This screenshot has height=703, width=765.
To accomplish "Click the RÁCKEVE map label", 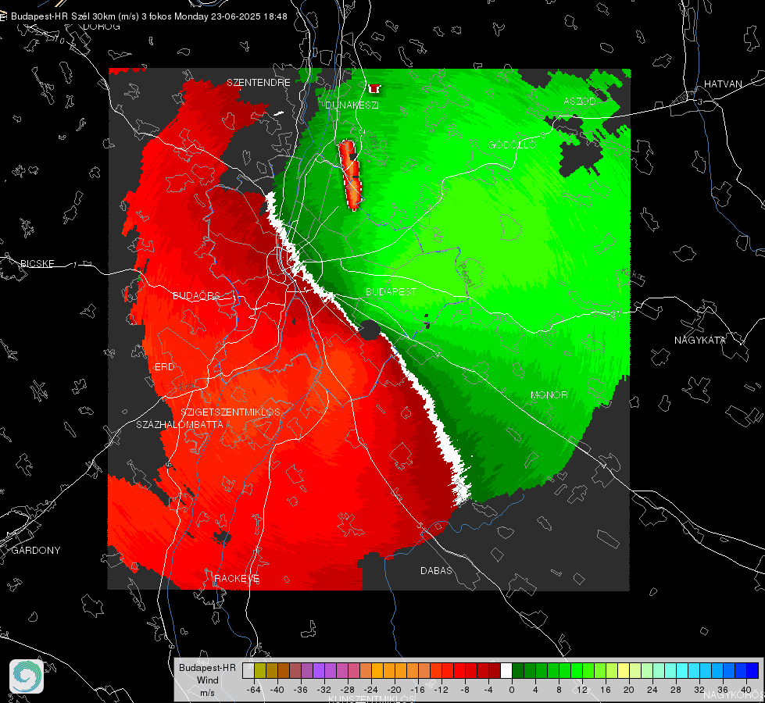I will point(237,579).
